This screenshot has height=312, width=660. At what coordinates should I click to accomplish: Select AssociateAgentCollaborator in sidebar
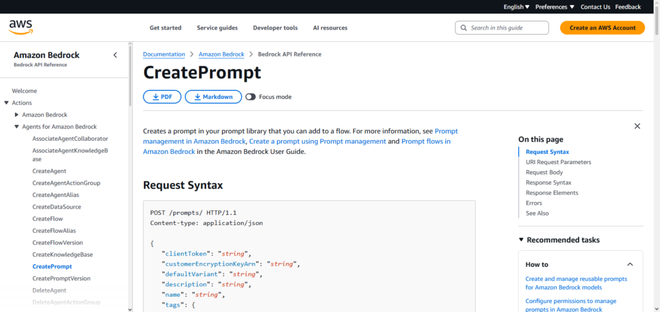click(70, 138)
